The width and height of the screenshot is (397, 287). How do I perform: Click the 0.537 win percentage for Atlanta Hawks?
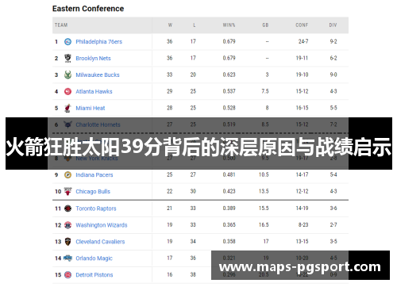(229, 91)
